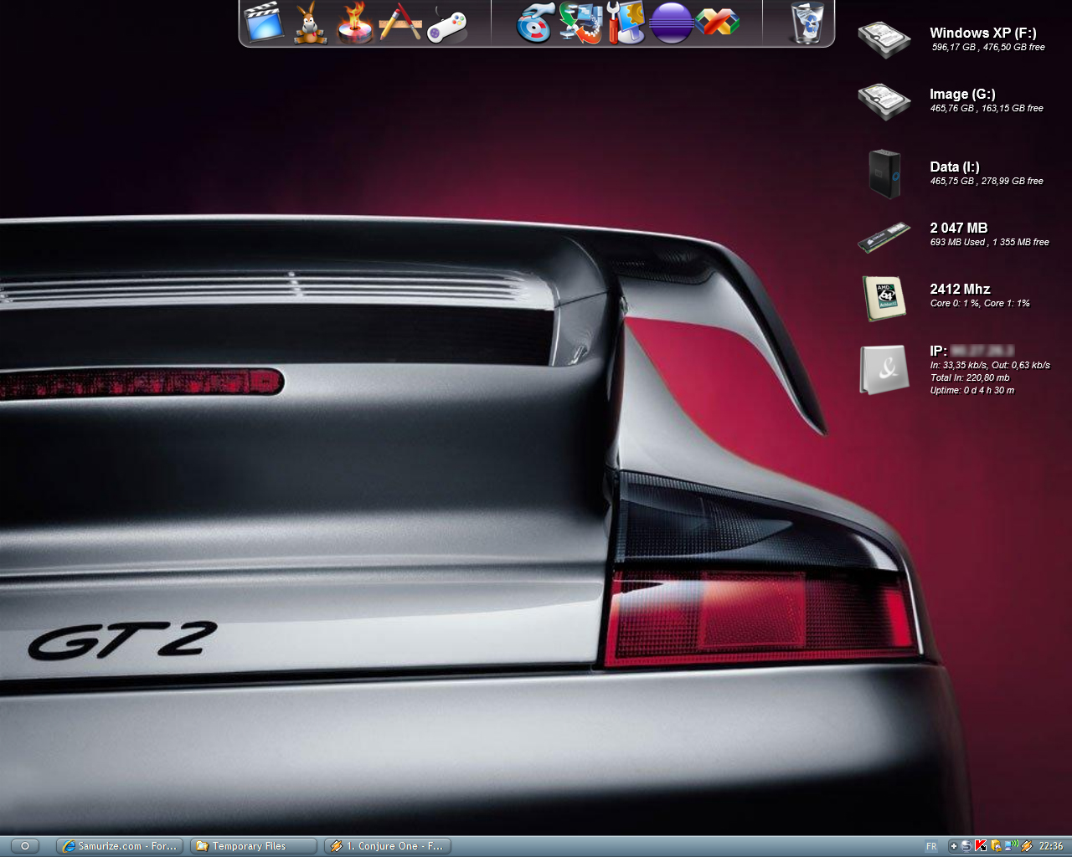Open the wrench and monitor settings icon

pyautogui.click(x=626, y=23)
